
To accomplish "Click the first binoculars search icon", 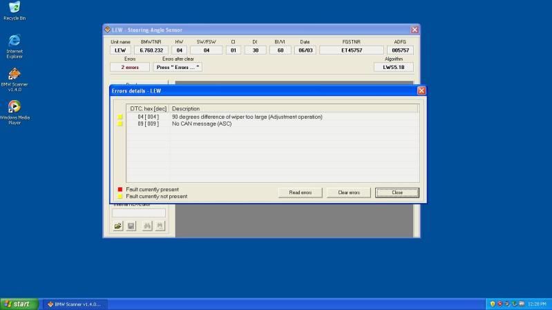I will click(x=147, y=226).
